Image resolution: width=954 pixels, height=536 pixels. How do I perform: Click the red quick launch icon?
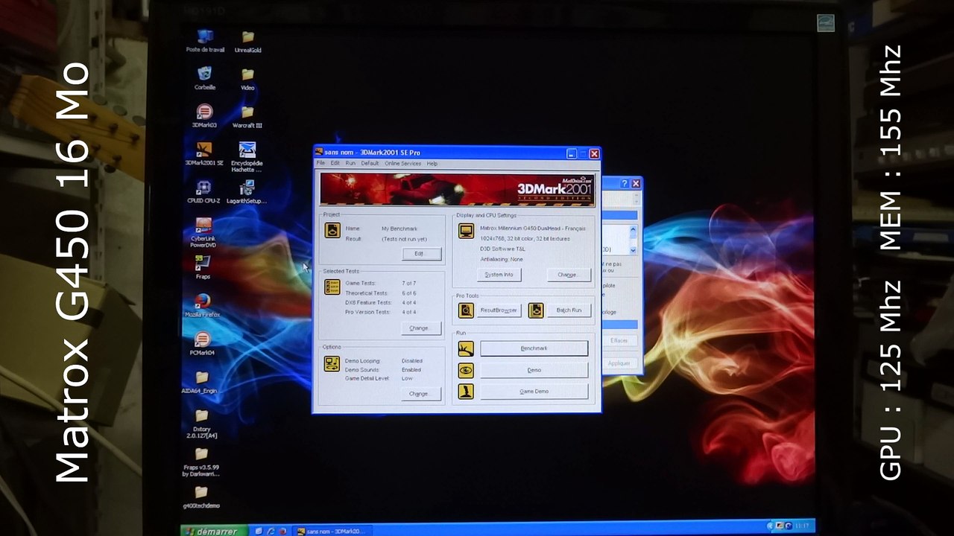282,531
